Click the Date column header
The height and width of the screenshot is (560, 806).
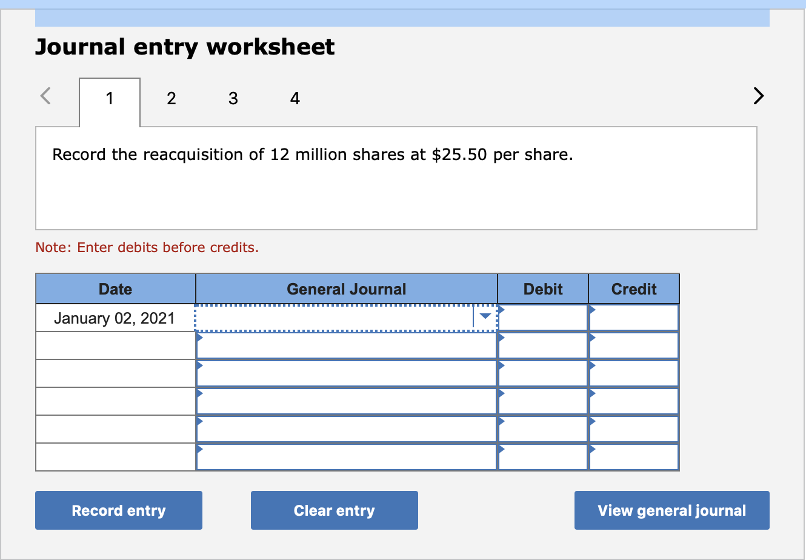[115, 289]
